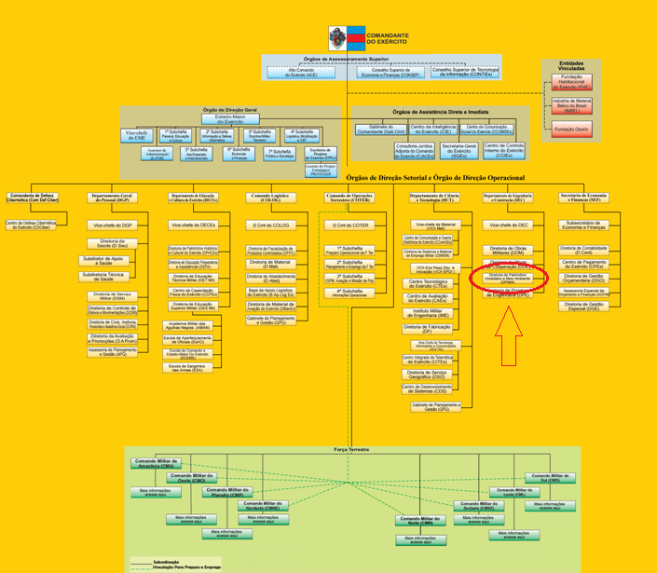Open 7ª Subchefia Política e Estratégia box

280,154
